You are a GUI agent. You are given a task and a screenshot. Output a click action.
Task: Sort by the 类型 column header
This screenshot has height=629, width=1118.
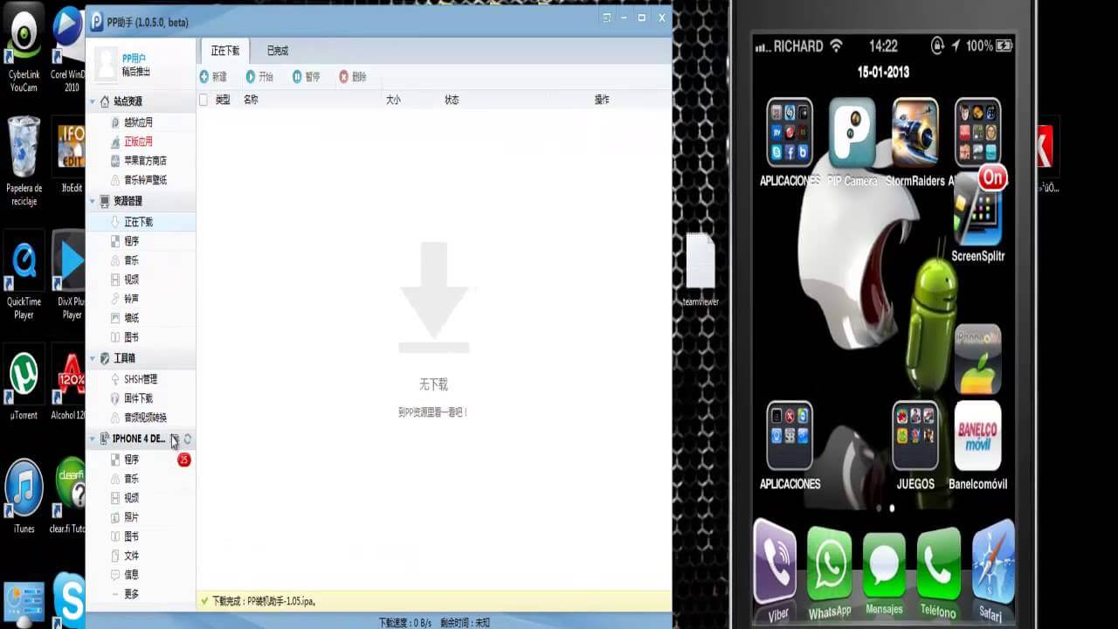coord(223,100)
